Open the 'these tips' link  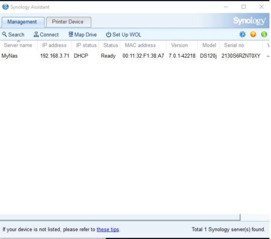coord(108,229)
